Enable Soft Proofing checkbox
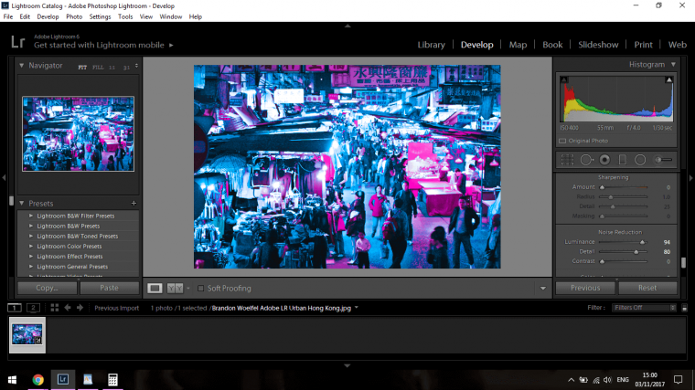Viewport: 695px width, 390px height. pos(200,289)
